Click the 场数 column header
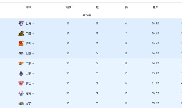 68,7
